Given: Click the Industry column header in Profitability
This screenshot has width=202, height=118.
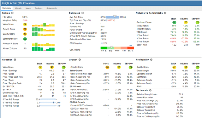Looking at the screenshot, I should point(184,64).
